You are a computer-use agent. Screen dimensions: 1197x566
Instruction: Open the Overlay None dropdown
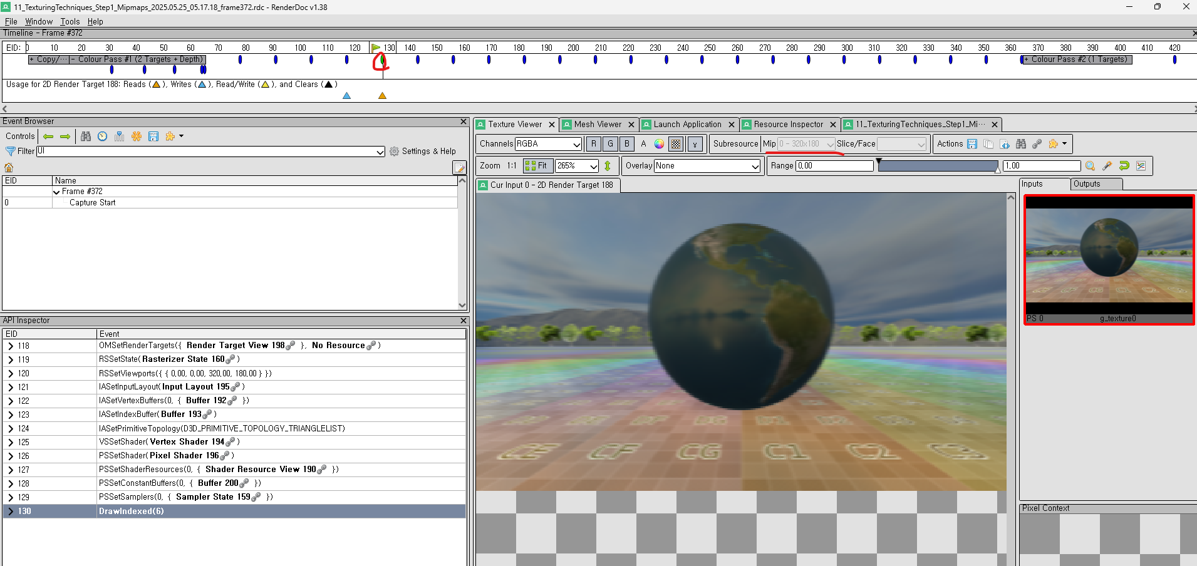707,166
